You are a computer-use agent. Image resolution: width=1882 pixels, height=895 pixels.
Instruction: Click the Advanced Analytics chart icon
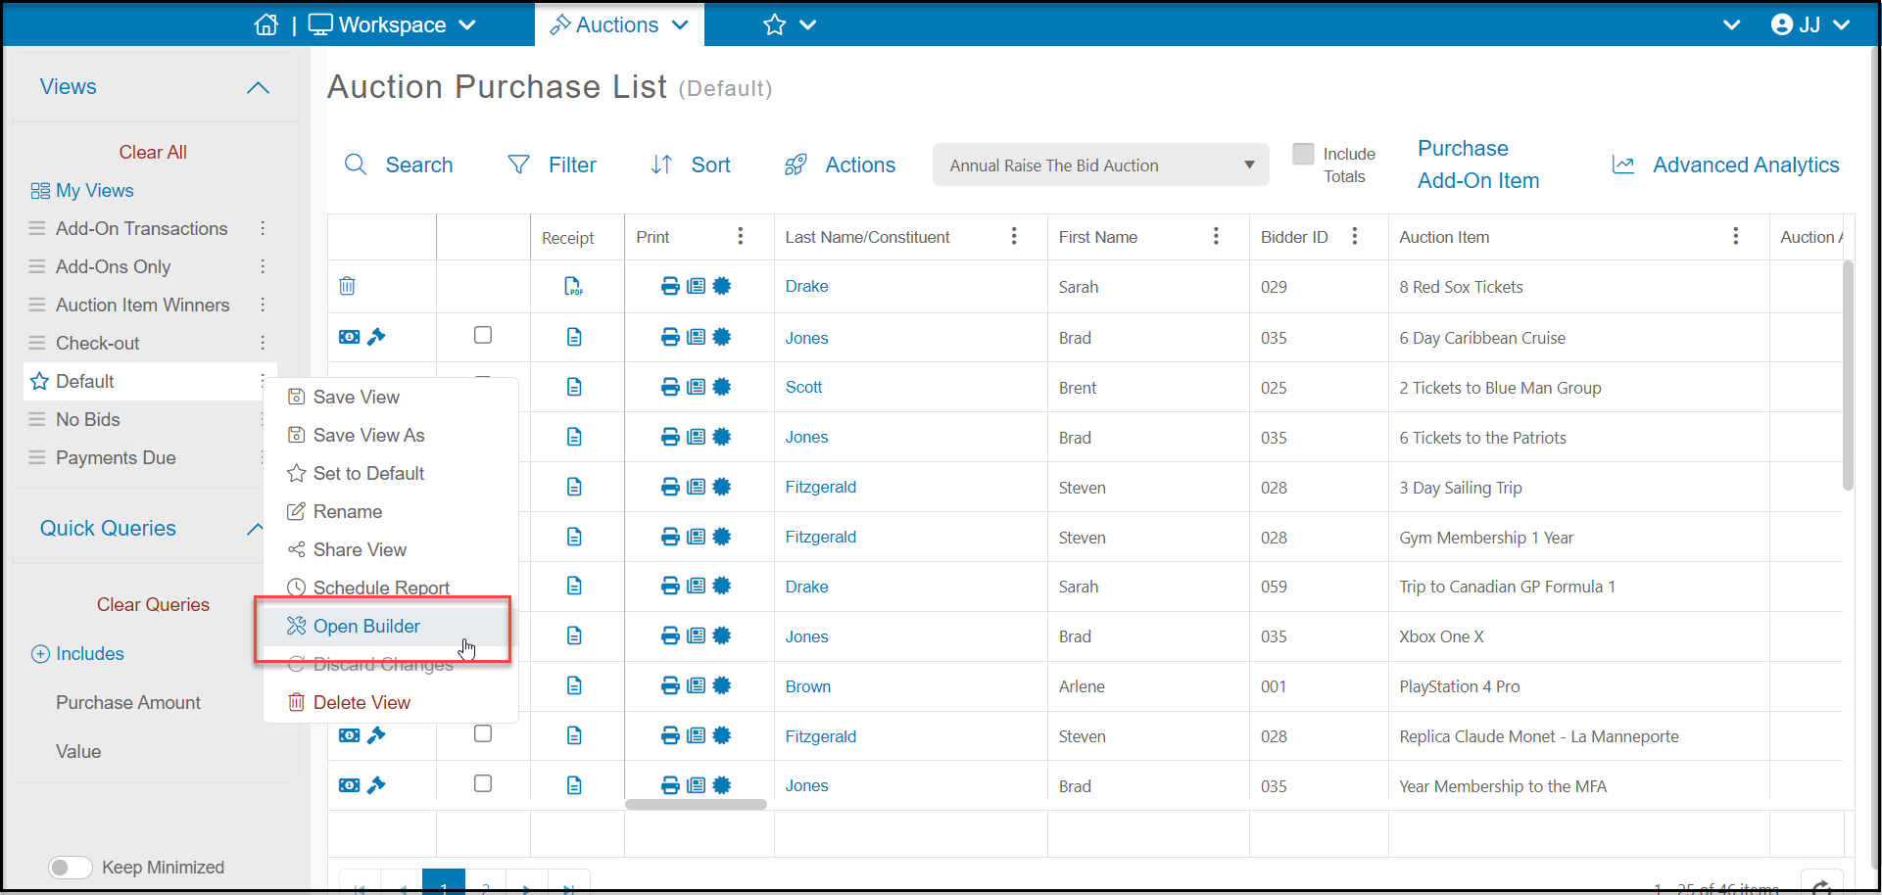(1623, 165)
